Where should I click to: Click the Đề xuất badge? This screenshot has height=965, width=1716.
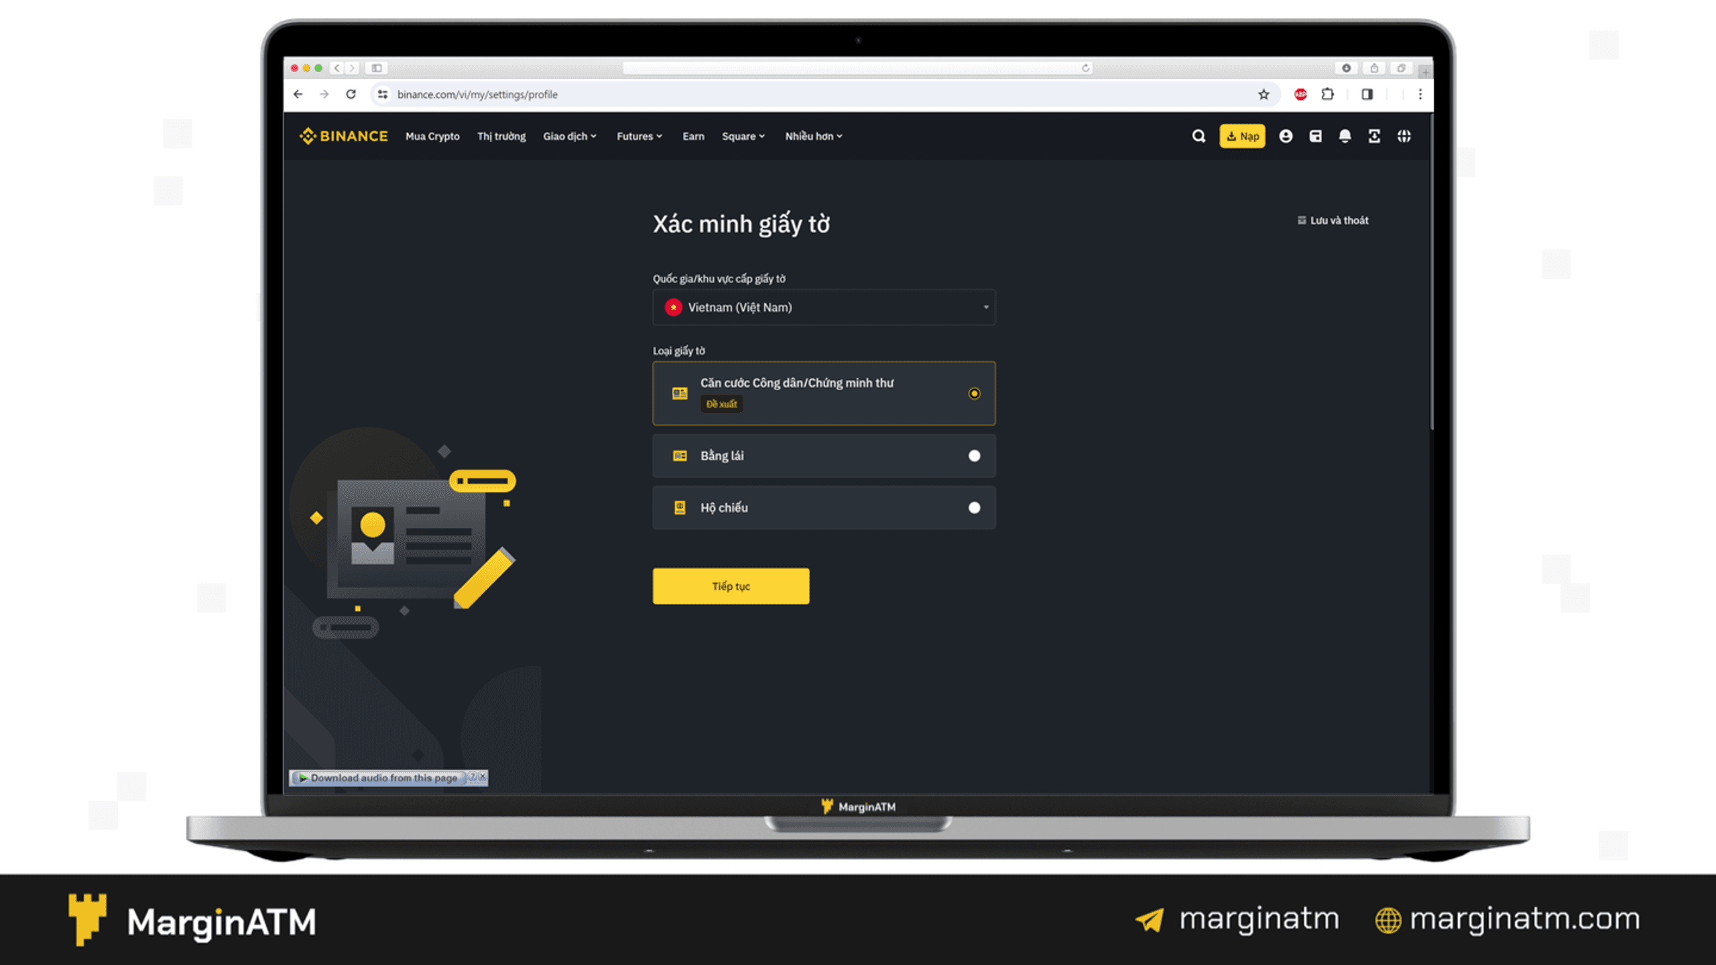tap(722, 404)
